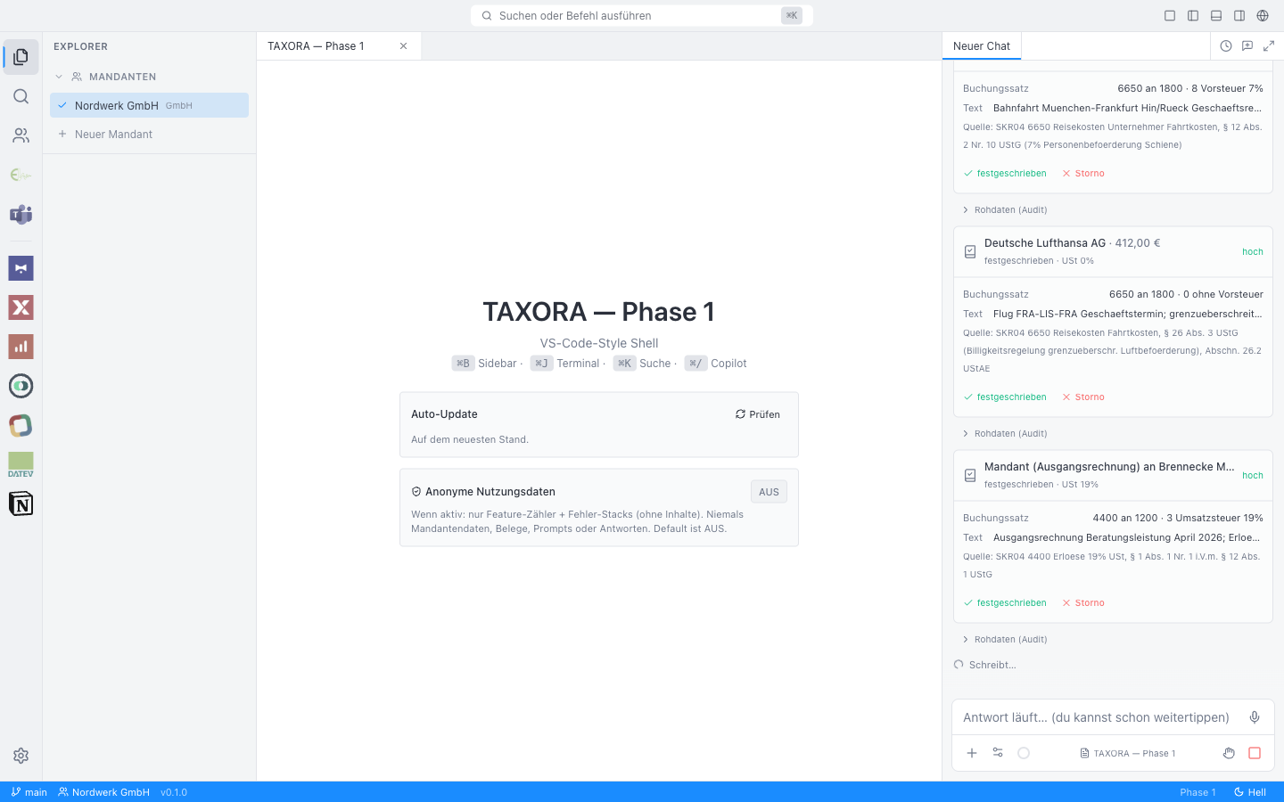Click the Prüfen update button
1284x802 pixels.
758,414
